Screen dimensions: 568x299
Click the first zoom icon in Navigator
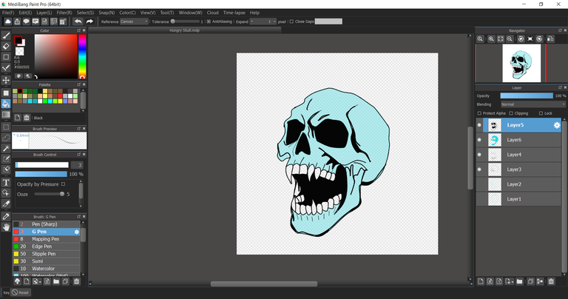[x=480, y=38]
